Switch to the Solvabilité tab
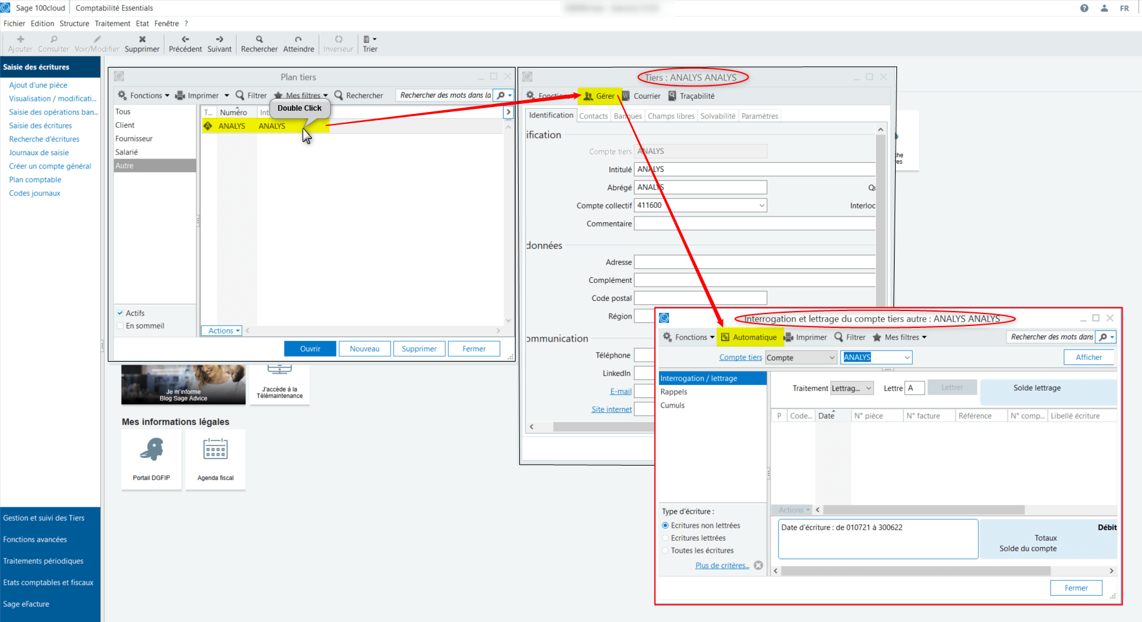The width and height of the screenshot is (1142, 622). pyautogui.click(x=718, y=116)
